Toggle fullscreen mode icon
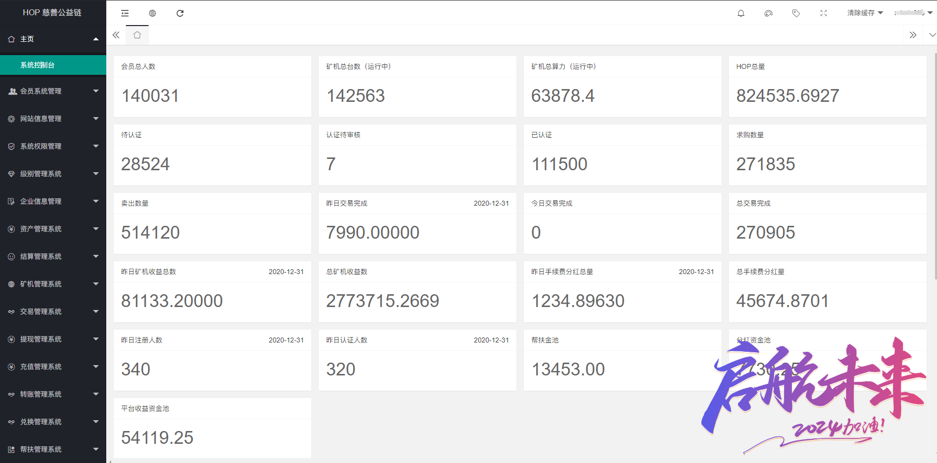This screenshot has height=463, width=937. (x=823, y=13)
